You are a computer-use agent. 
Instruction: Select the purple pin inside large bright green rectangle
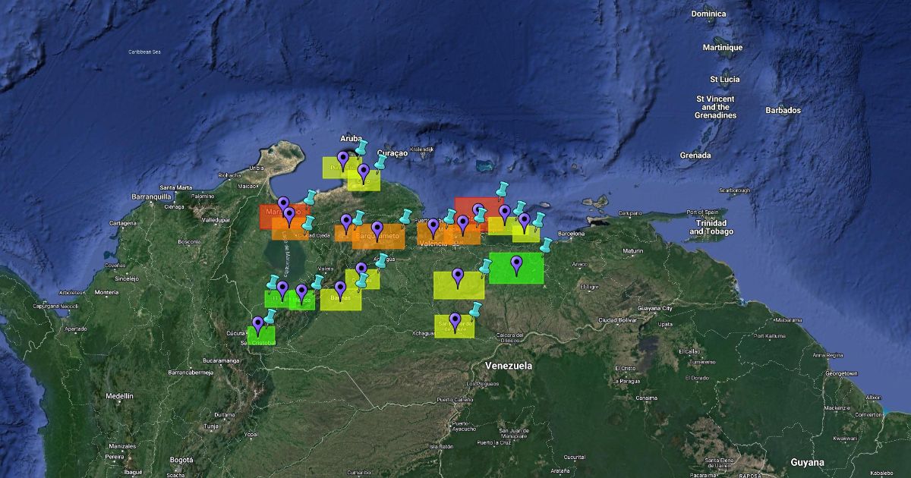(517, 264)
